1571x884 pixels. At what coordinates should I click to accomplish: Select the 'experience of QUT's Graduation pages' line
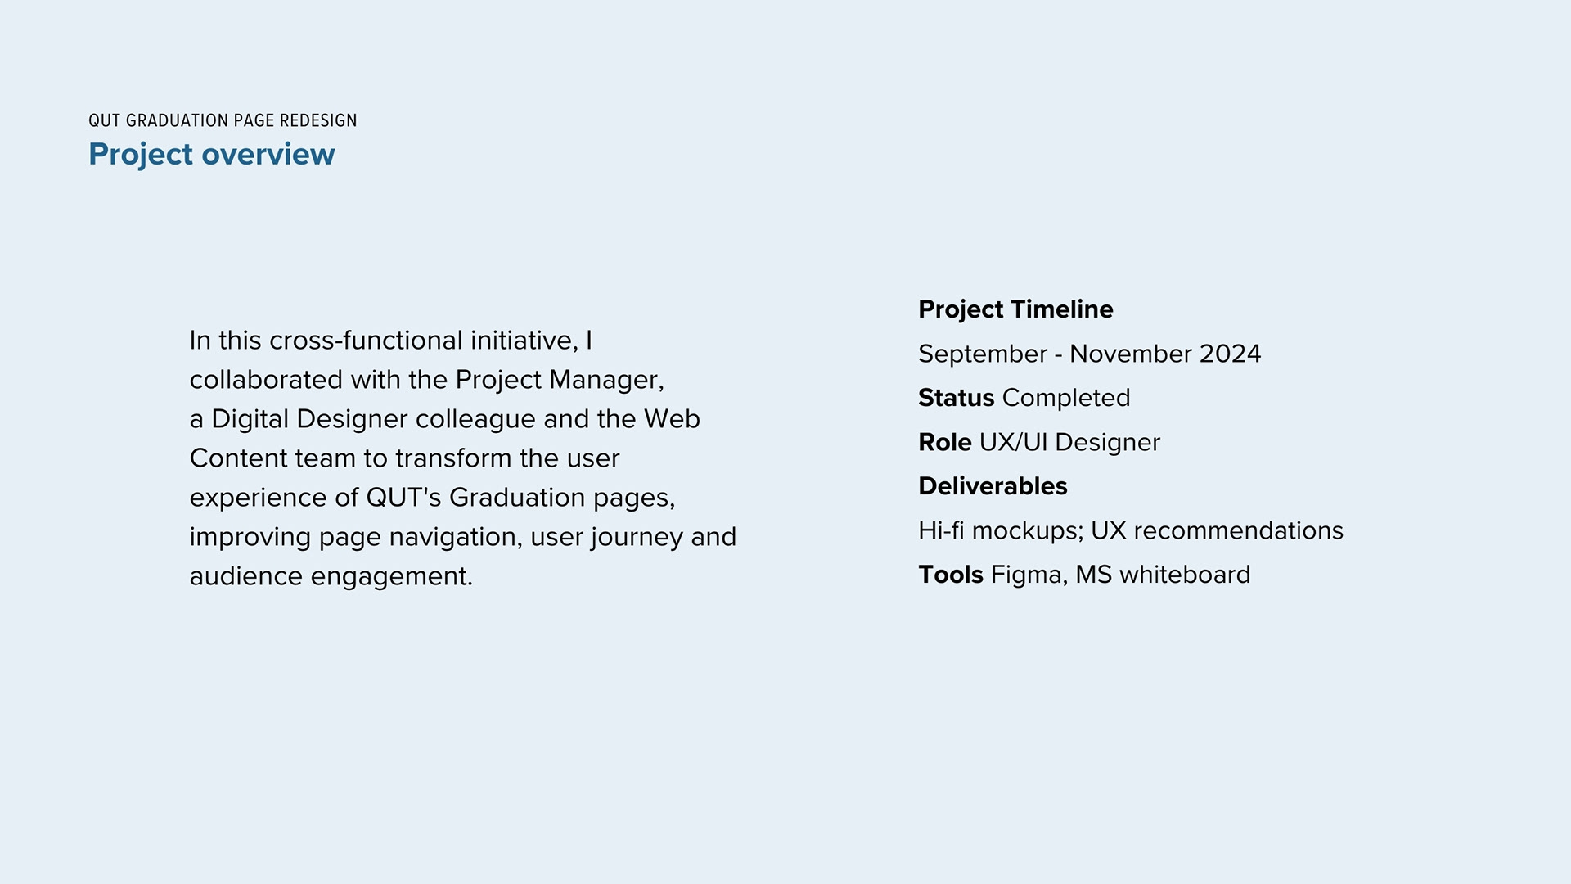coord(433,498)
